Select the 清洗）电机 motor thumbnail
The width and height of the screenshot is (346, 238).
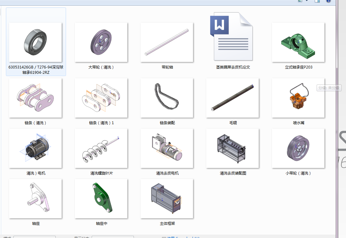pyautogui.click(x=35, y=148)
